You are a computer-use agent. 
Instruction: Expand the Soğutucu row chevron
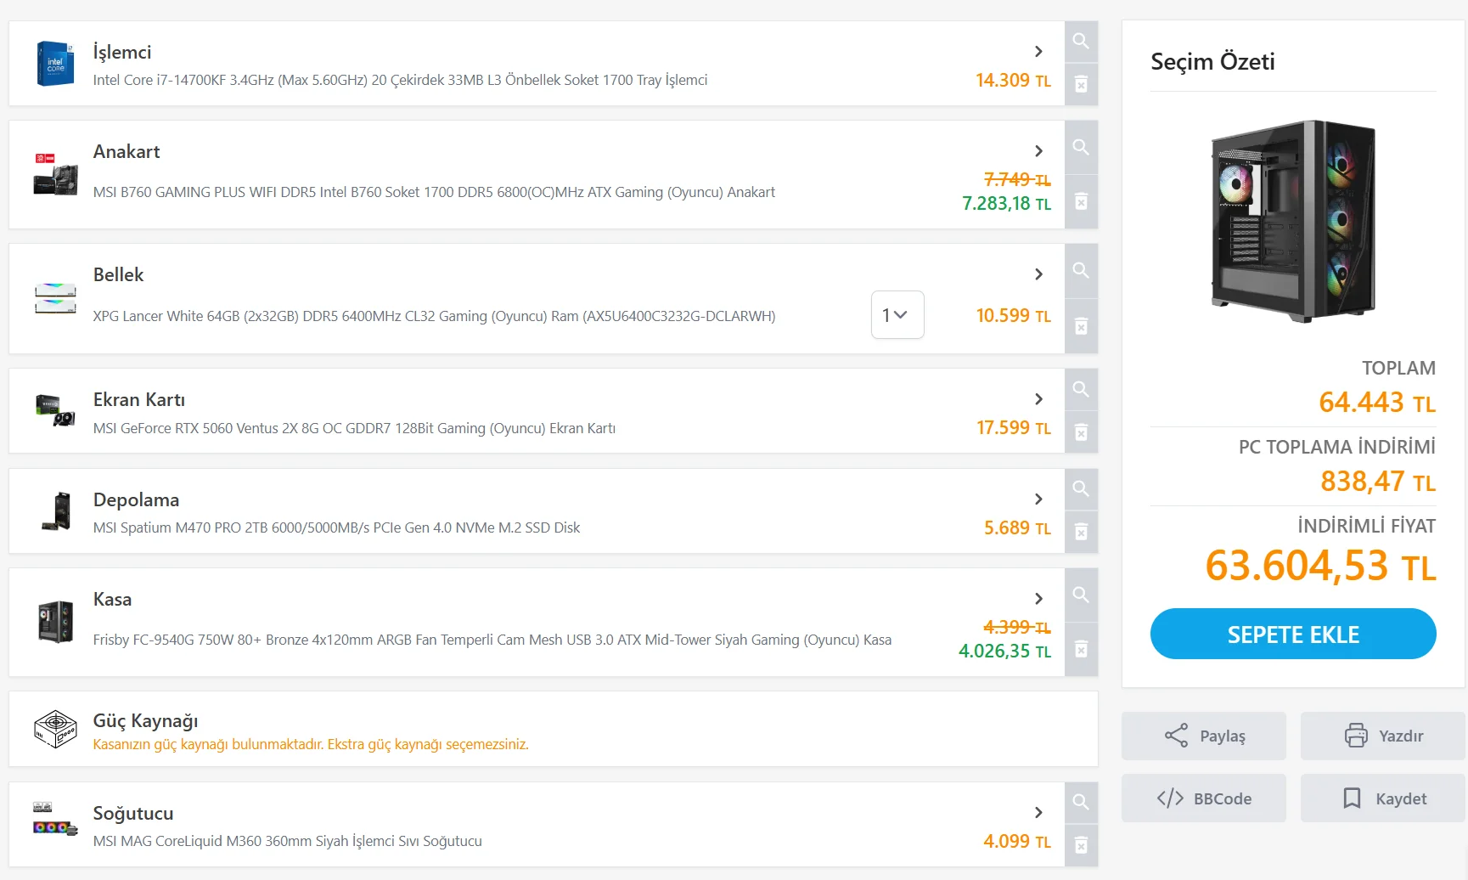(1038, 813)
